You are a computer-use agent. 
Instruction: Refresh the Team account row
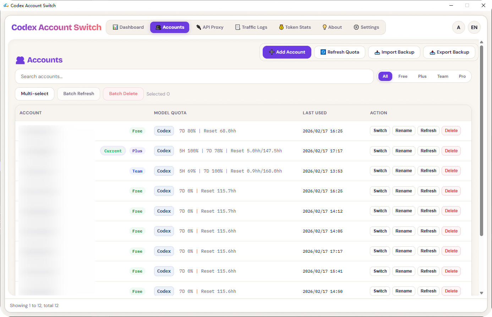428,171
